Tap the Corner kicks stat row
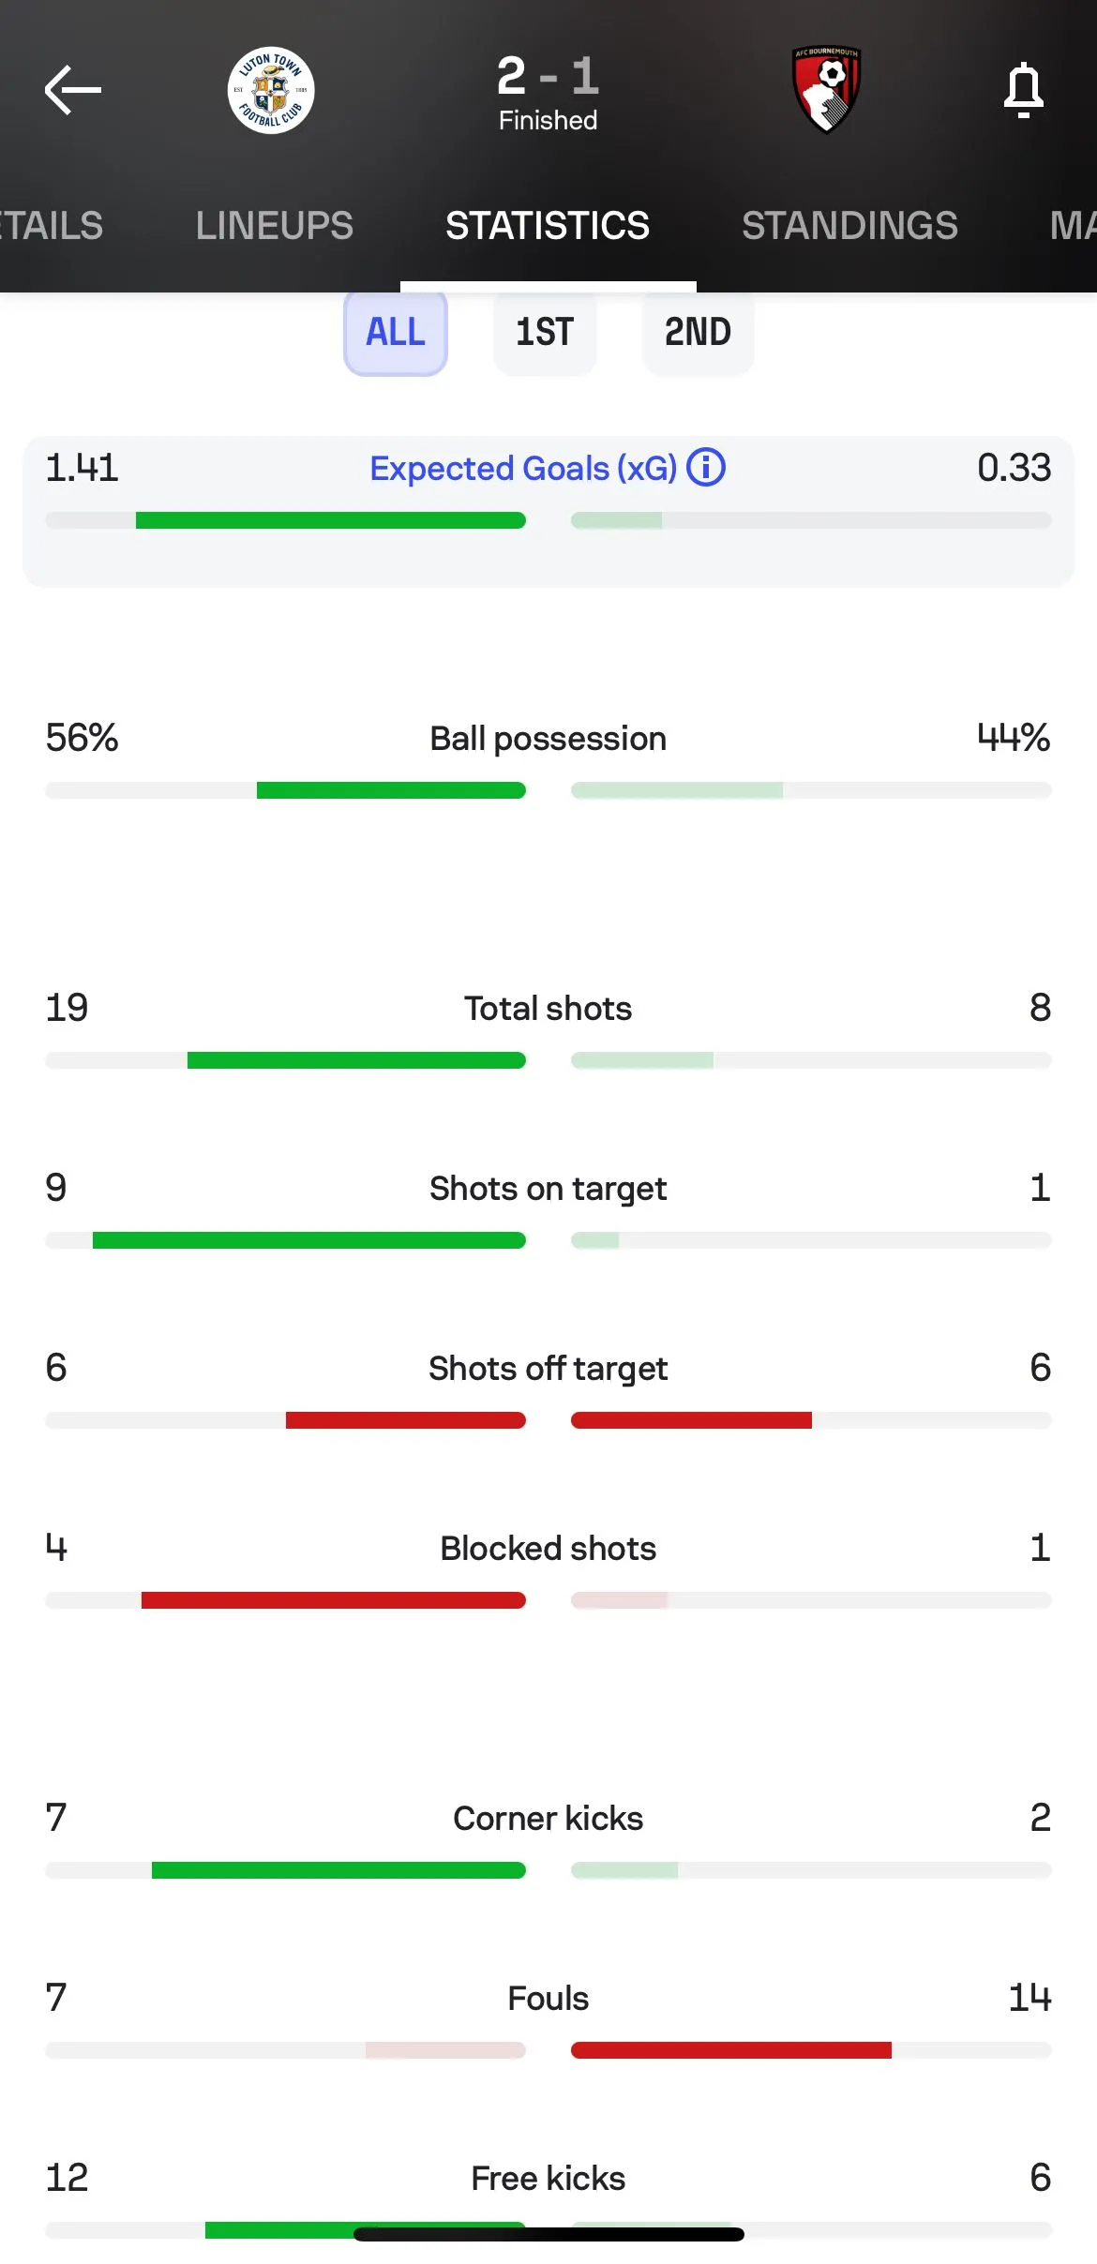This screenshot has height=2264, width=1097. pos(548,1819)
